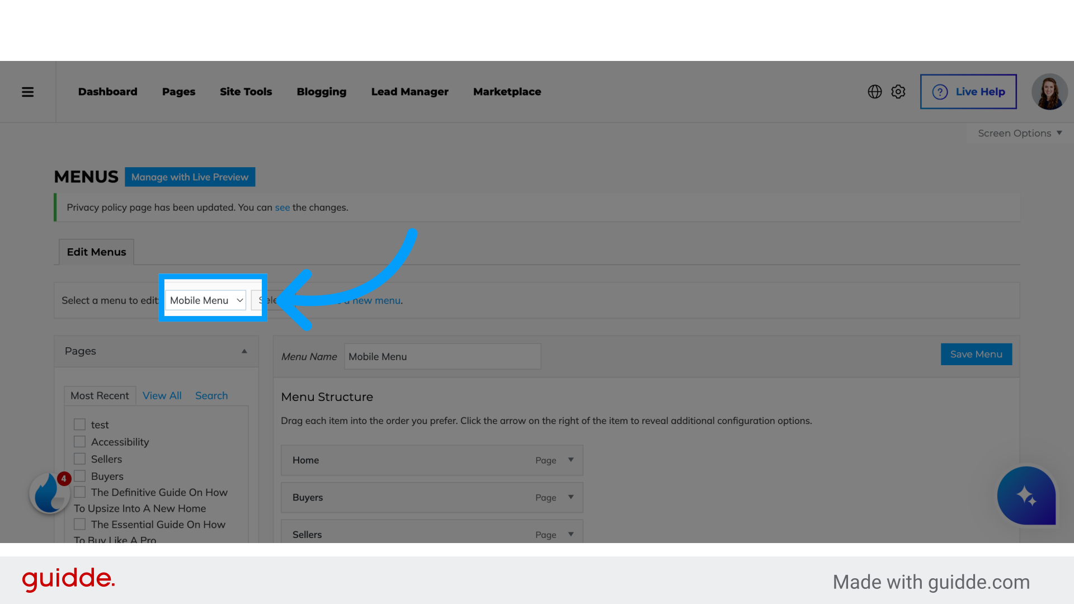Expand options for the Home menu item
The height and width of the screenshot is (604, 1074).
click(571, 460)
